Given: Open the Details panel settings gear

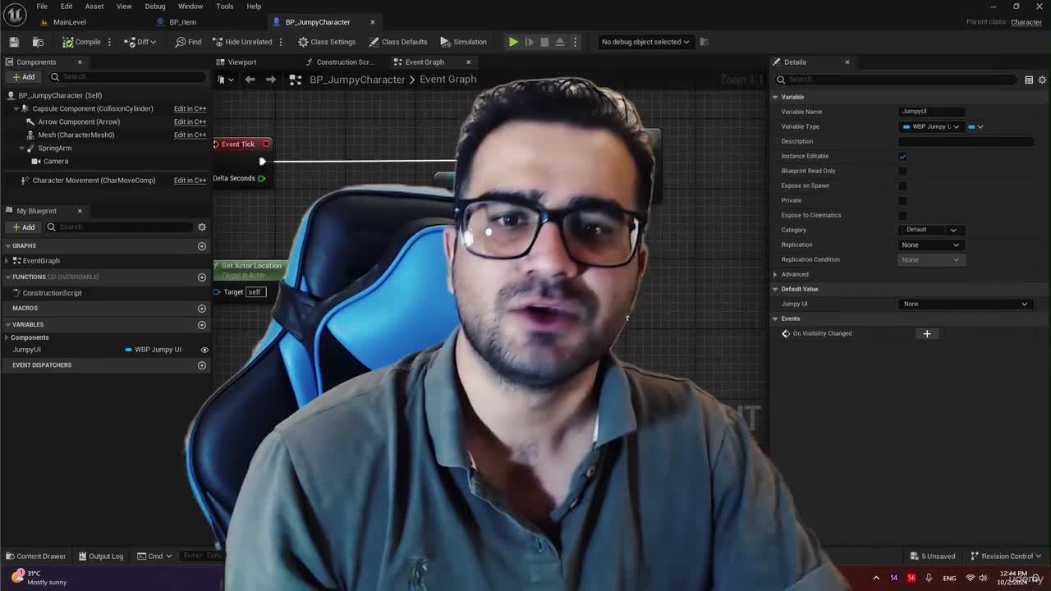Looking at the screenshot, I should tap(1042, 80).
